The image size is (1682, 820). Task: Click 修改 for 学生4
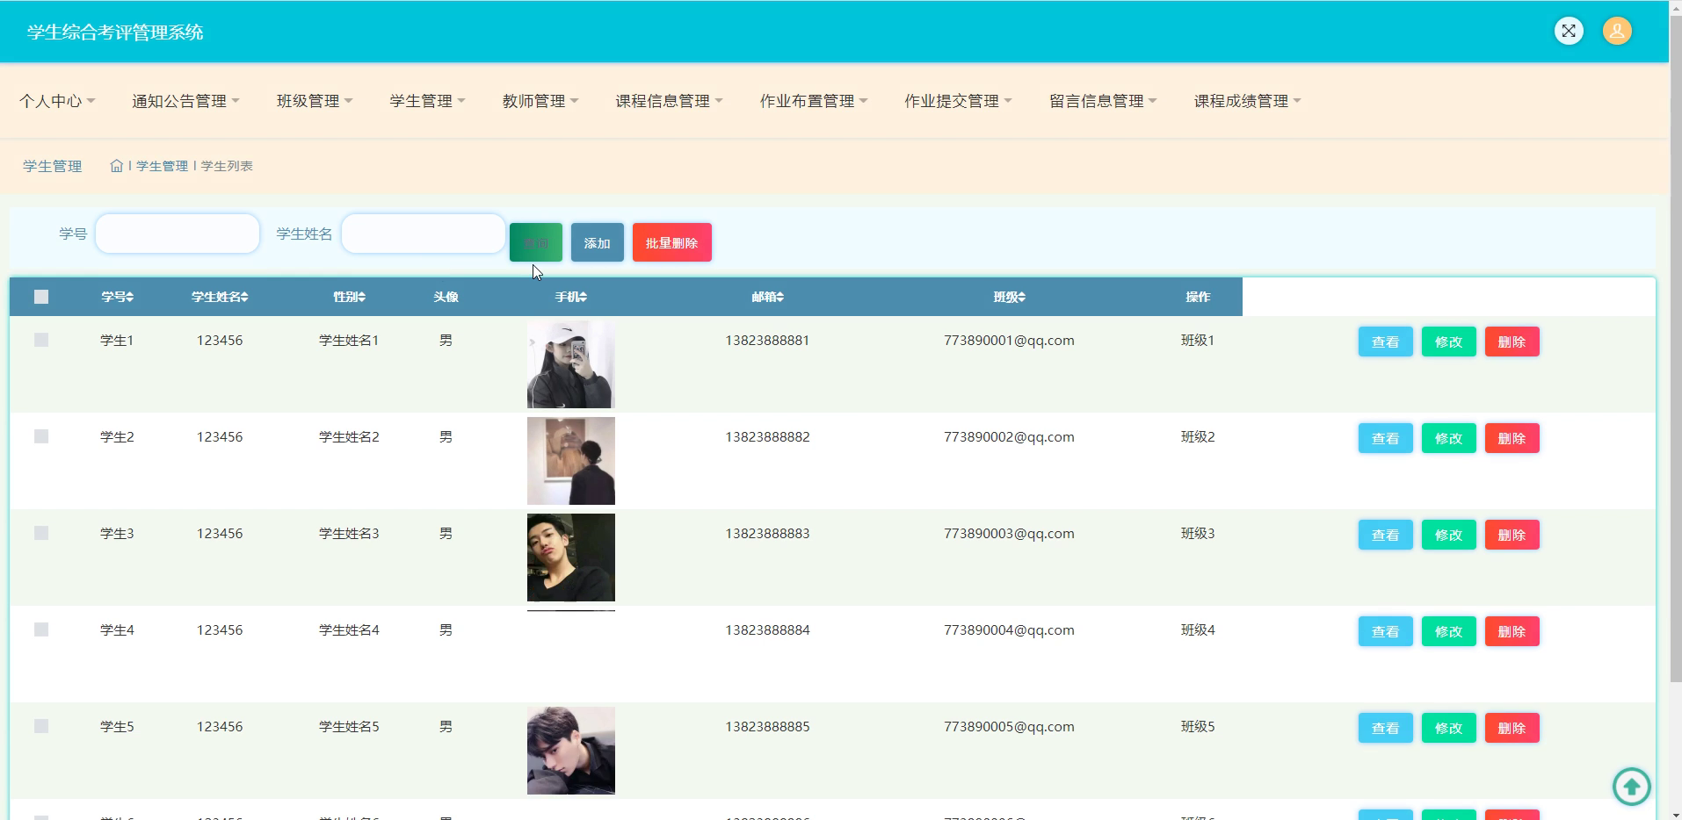tap(1449, 631)
